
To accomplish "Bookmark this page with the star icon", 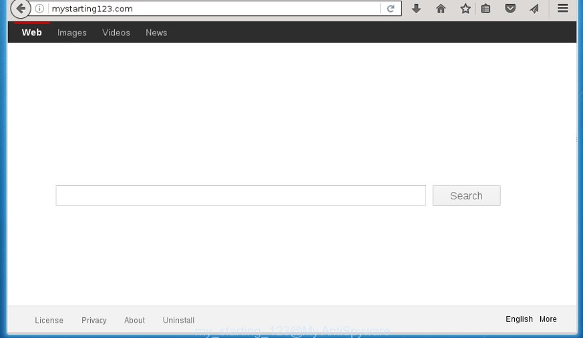I will [x=465, y=9].
